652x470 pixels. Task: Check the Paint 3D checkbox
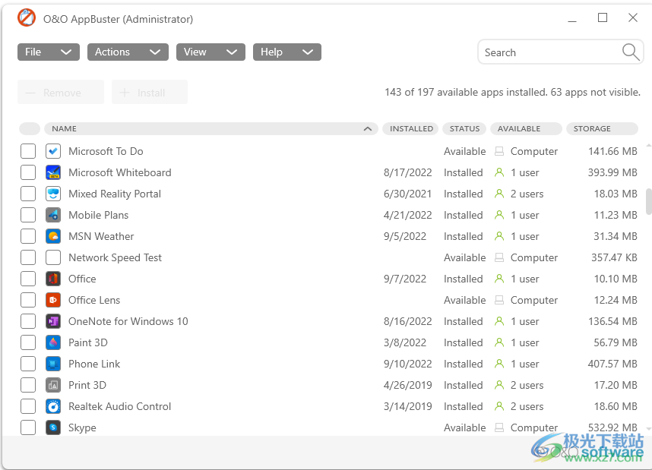click(x=28, y=342)
